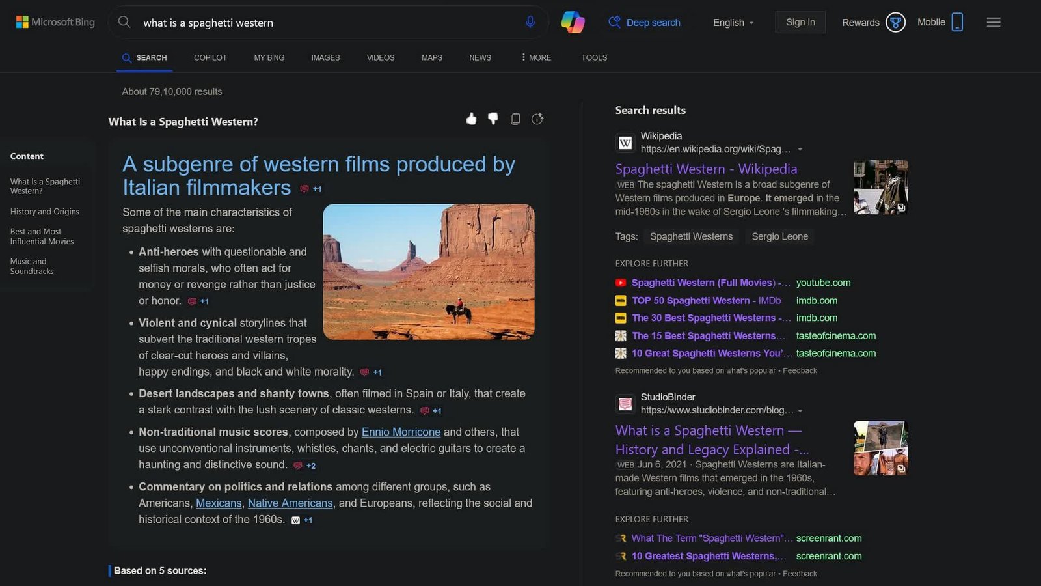Click the Microsoft Bing logo
This screenshot has height=586, width=1041.
click(54, 21)
